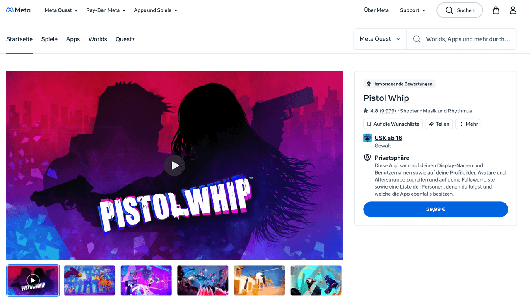Viewport: 530px width, 306px height.
Task: Switch to the Spiele tab
Action: (49, 39)
